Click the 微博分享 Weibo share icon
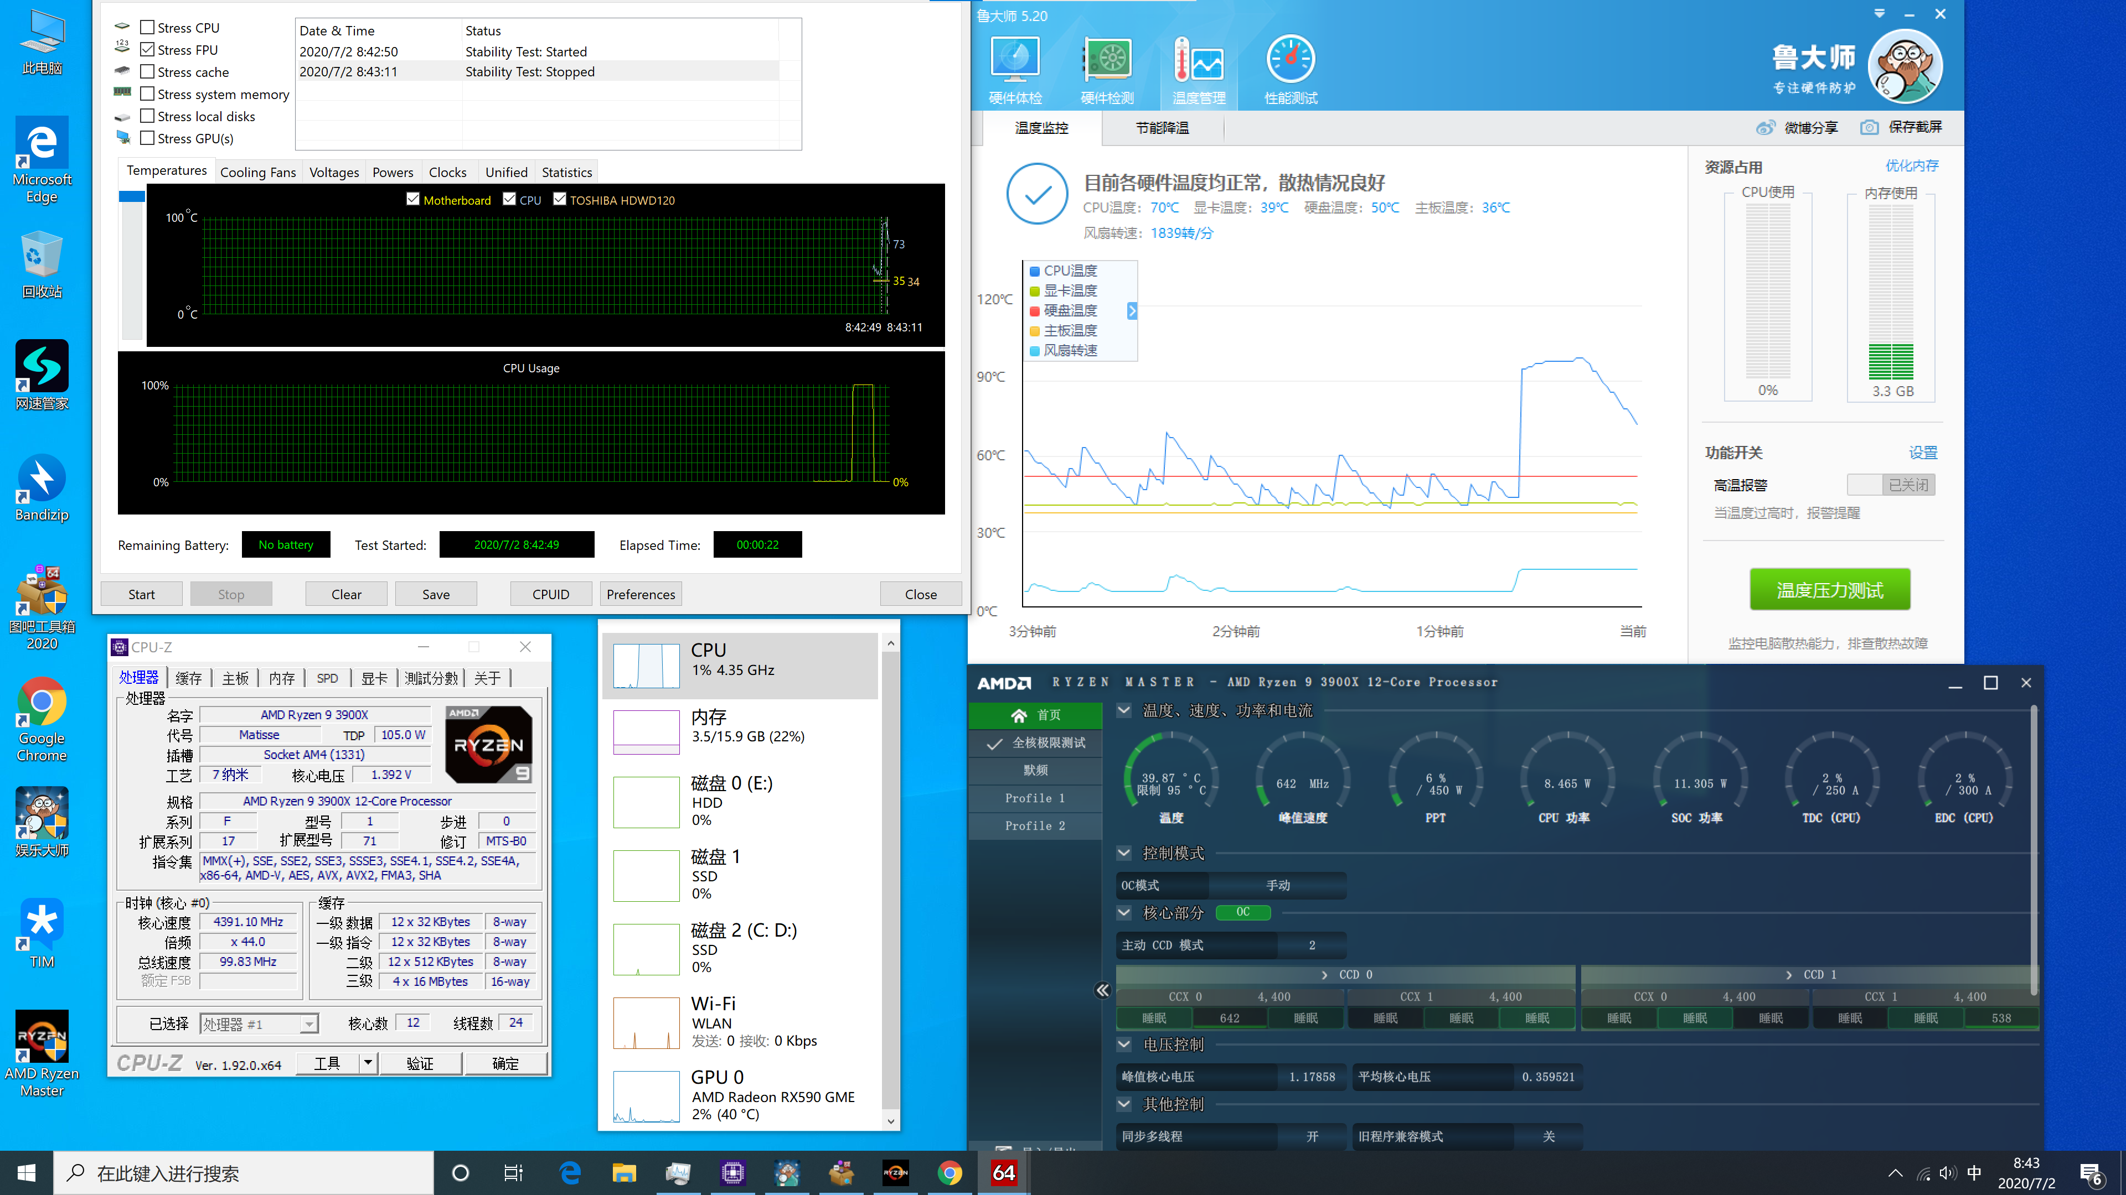 pos(1766,127)
